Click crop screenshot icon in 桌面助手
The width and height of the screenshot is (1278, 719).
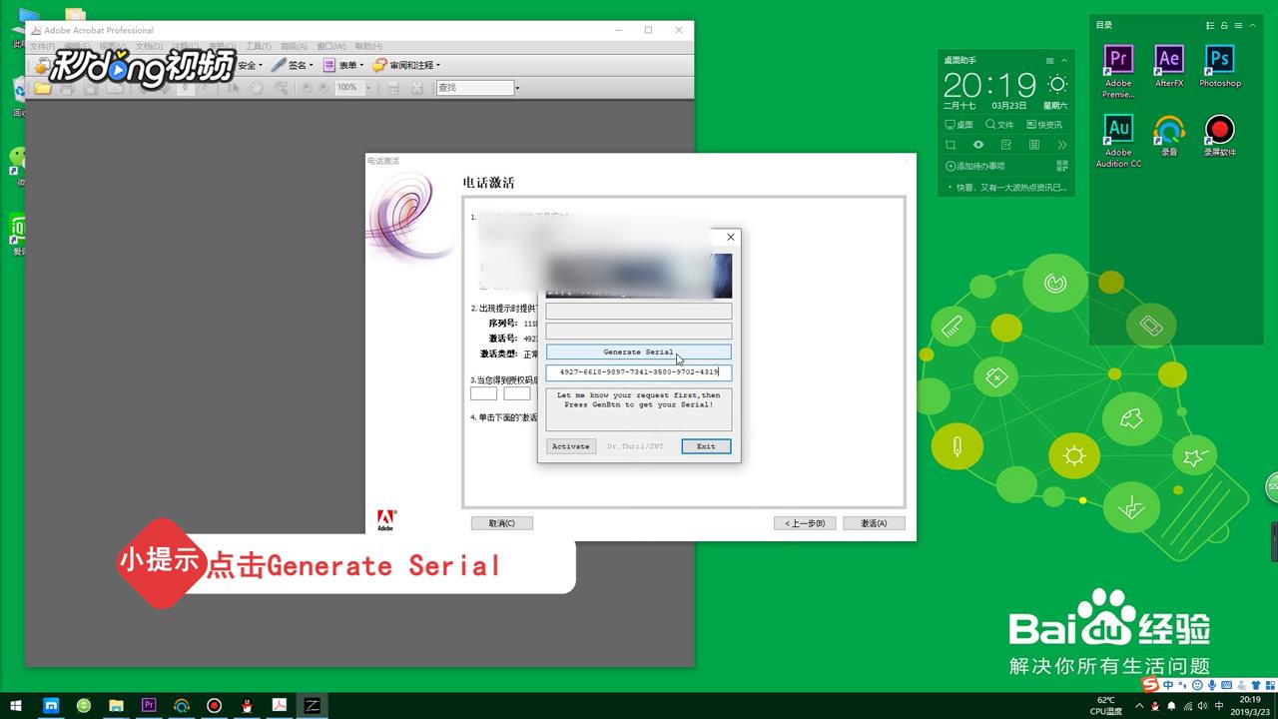(x=951, y=145)
